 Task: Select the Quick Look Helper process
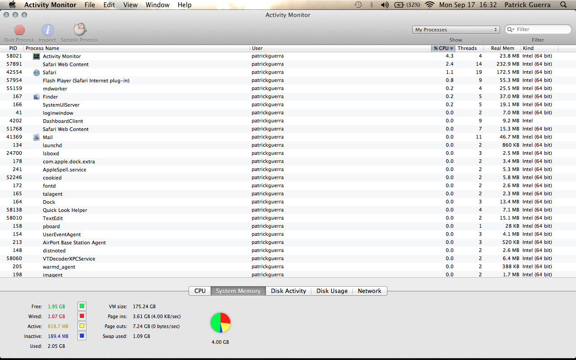click(288, 210)
